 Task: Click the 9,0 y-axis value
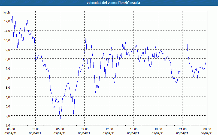click(8, 50)
